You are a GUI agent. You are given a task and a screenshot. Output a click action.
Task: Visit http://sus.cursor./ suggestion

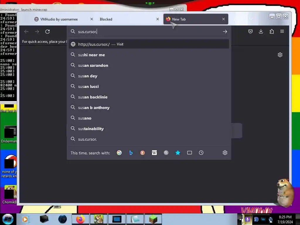point(149,44)
